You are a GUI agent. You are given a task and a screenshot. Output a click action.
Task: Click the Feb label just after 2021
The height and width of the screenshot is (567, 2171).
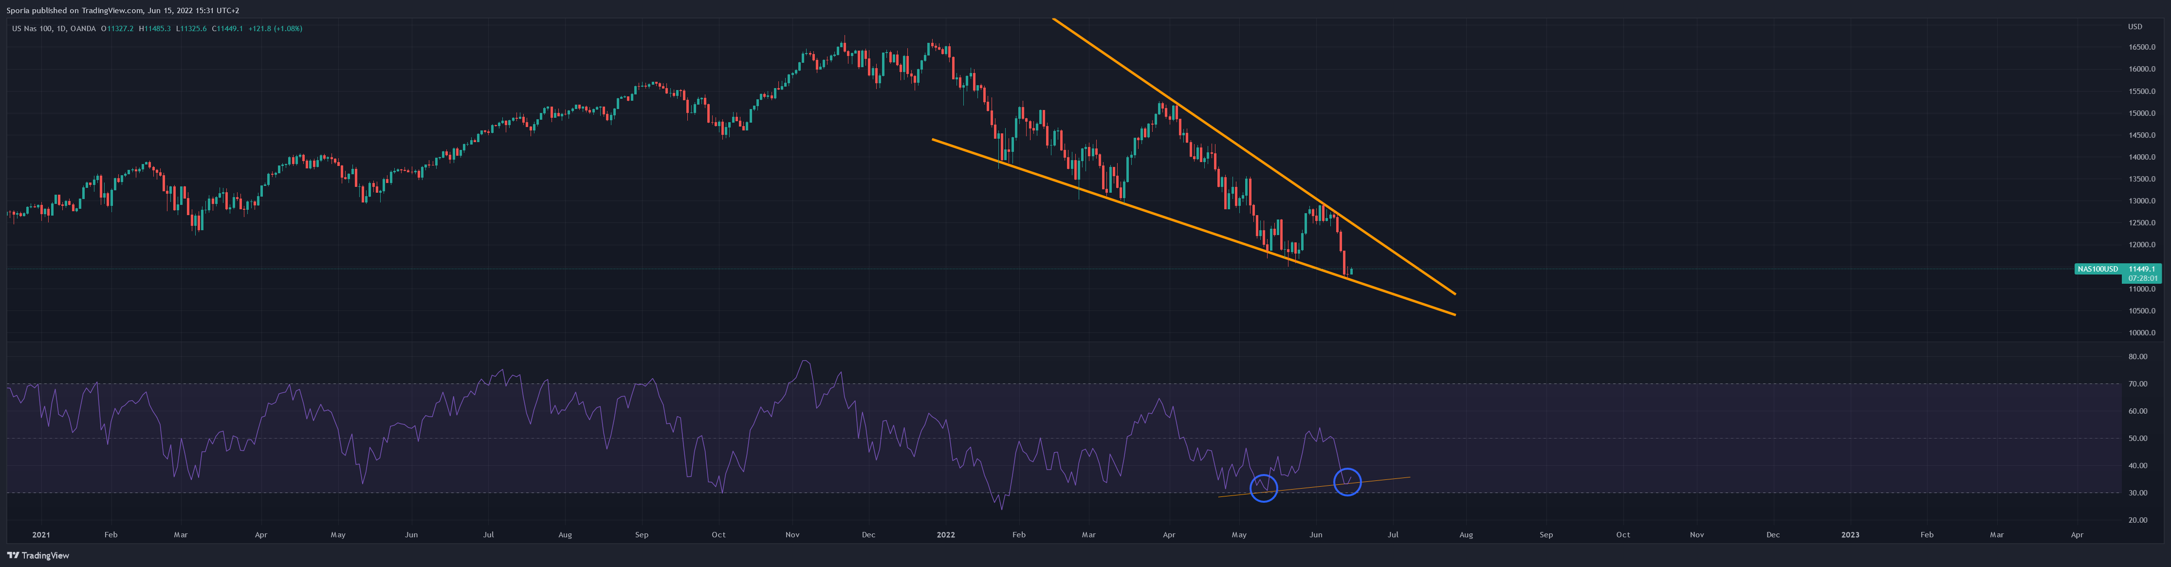[x=110, y=534]
